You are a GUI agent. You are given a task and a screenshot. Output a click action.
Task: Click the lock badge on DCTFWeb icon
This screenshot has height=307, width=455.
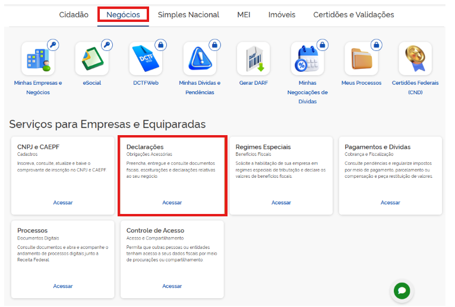pos(161,45)
